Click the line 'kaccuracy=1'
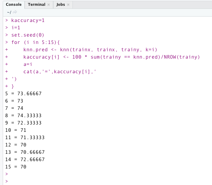This screenshot has width=212, height=185. click(x=28, y=20)
